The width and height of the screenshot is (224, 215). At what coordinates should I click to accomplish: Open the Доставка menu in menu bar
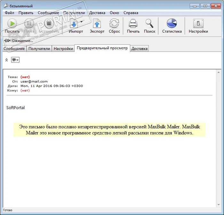tap(97, 13)
